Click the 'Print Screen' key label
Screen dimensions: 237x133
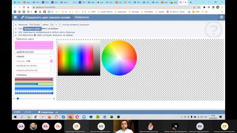(x=34, y=25)
